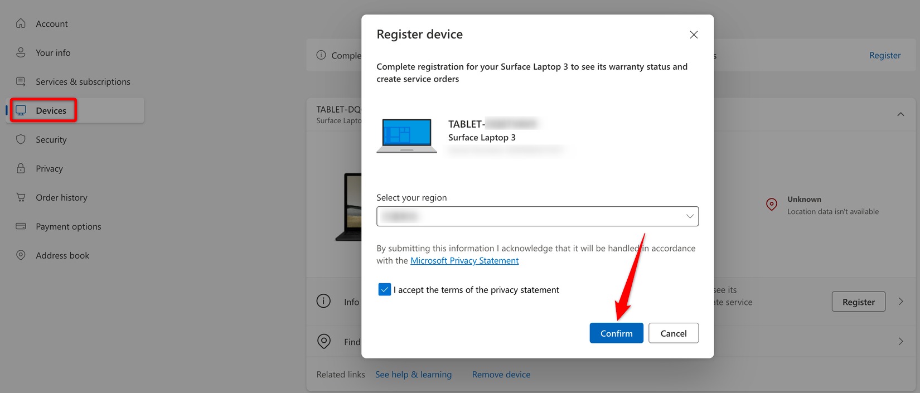Select the Payment options card icon
Image resolution: width=920 pixels, height=393 pixels.
tap(20, 226)
